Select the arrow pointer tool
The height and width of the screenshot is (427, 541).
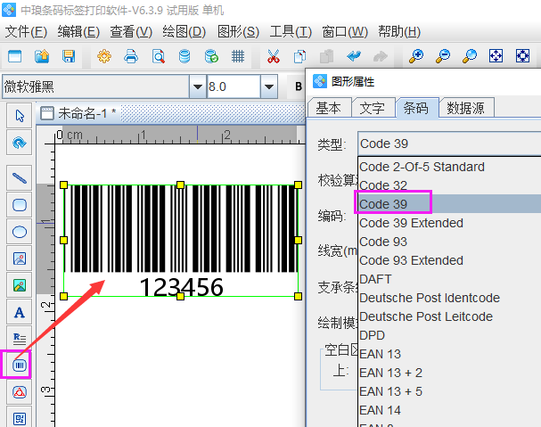tap(20, 115)
